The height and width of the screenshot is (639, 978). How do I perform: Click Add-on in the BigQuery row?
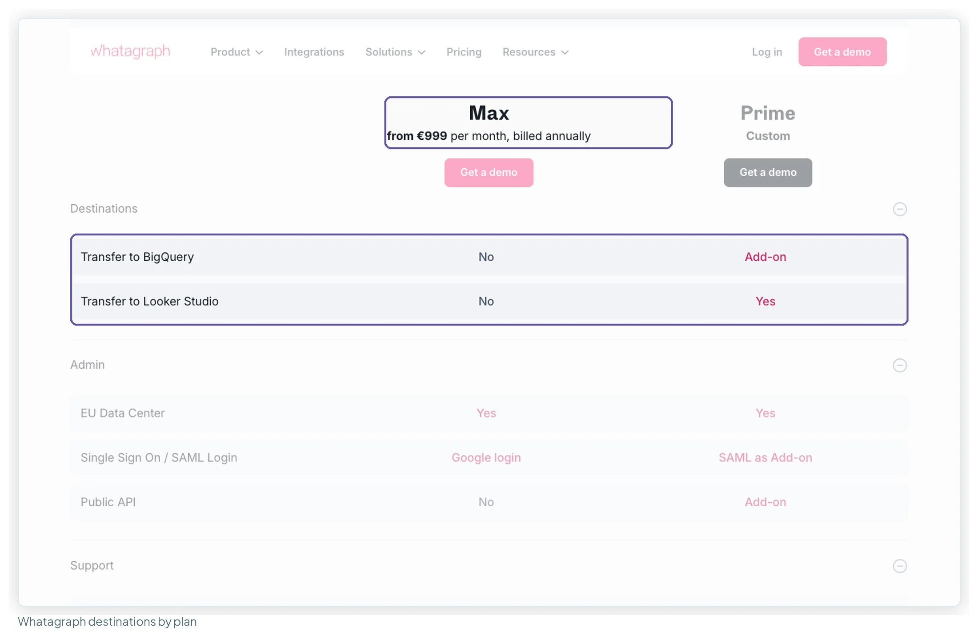[x=765, y=257]
